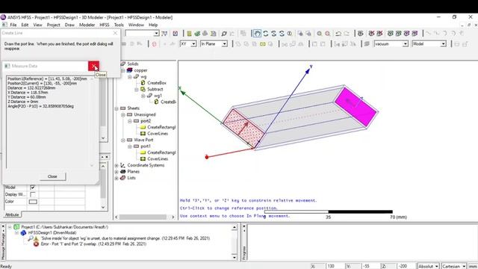Open the vacuum material dropdown
This screenshot has width=478, height=269.
click(x=405, y=44)
